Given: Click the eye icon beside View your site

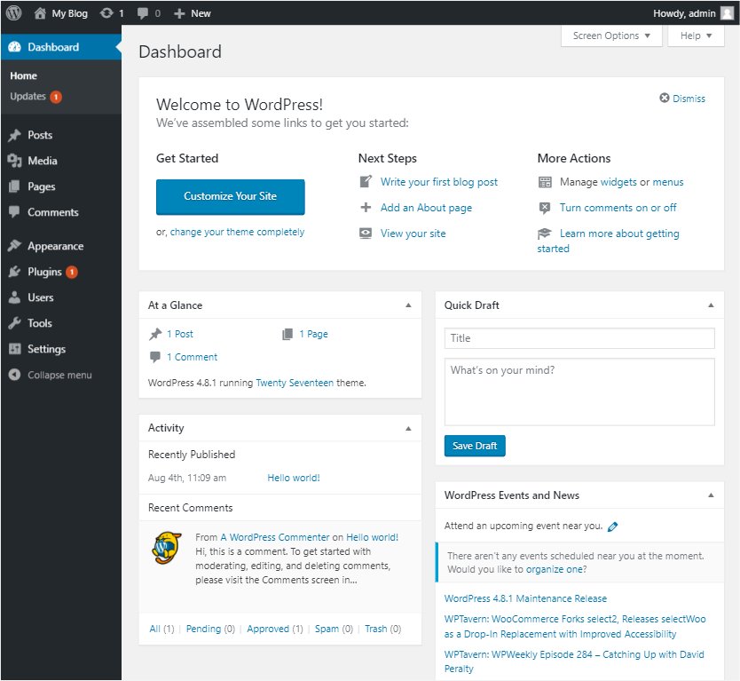Looking at the screenshot, I should [366, 234].
